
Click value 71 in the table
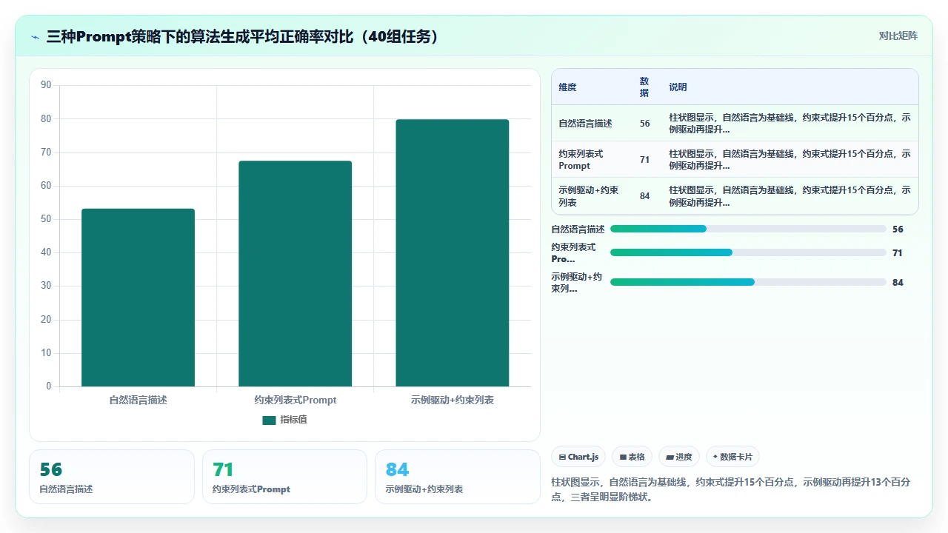coord(644,160)
